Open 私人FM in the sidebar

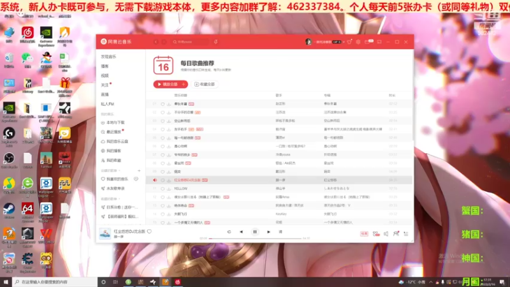[x=107, y=104]
